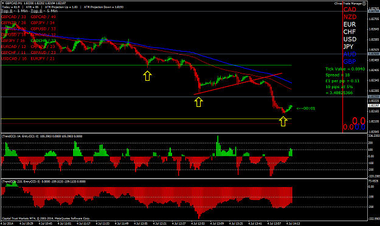Click the EURCAD / 12 entry
This screenshot has width=380, height=226.
coord(13,47)
